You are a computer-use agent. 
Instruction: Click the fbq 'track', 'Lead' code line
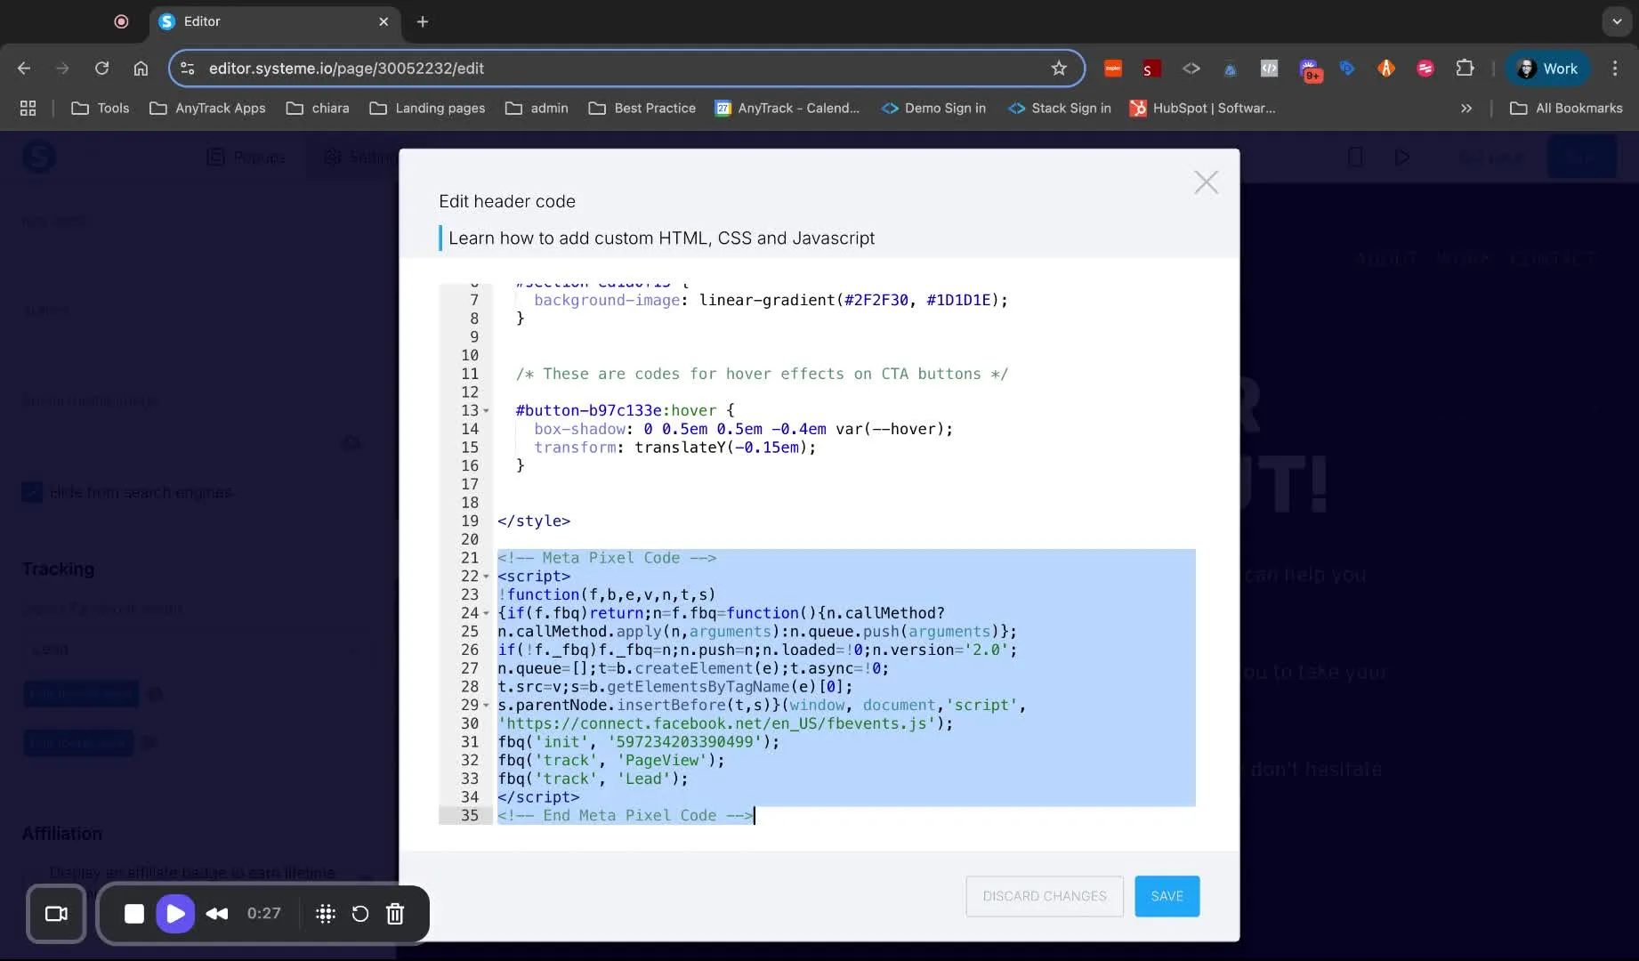[x=593, y=779]
